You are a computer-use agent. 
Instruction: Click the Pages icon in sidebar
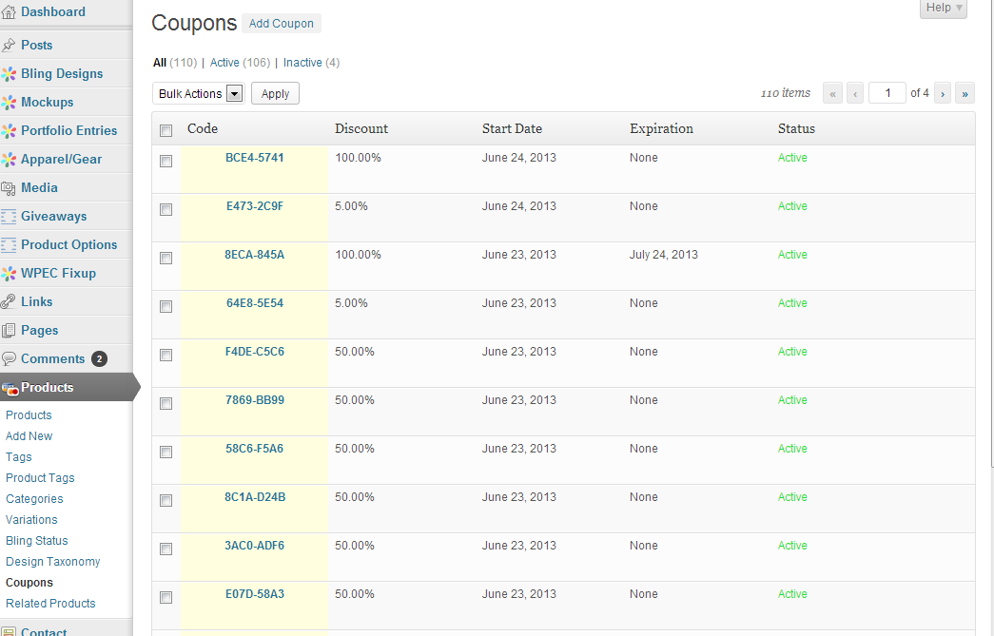(10, 330)
